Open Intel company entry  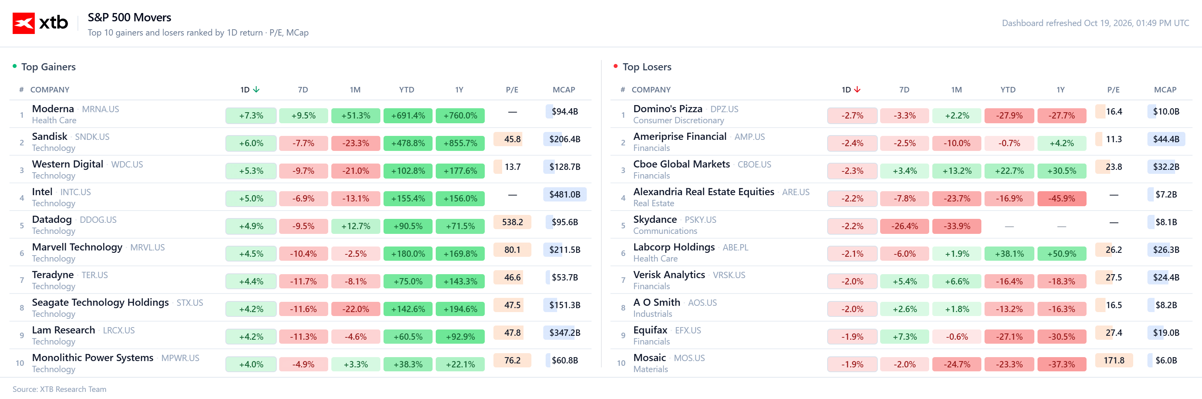42,192
